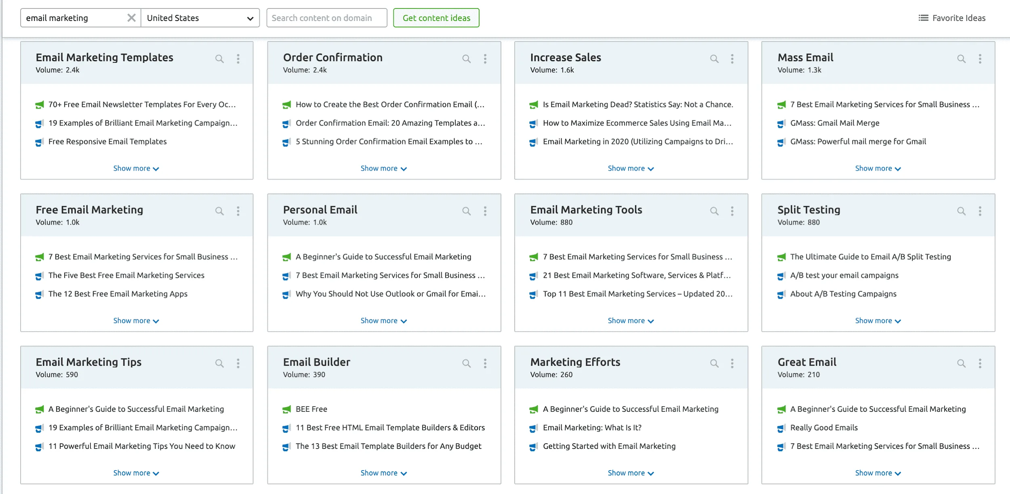Focus the Search content on domain field

[326, 18]
